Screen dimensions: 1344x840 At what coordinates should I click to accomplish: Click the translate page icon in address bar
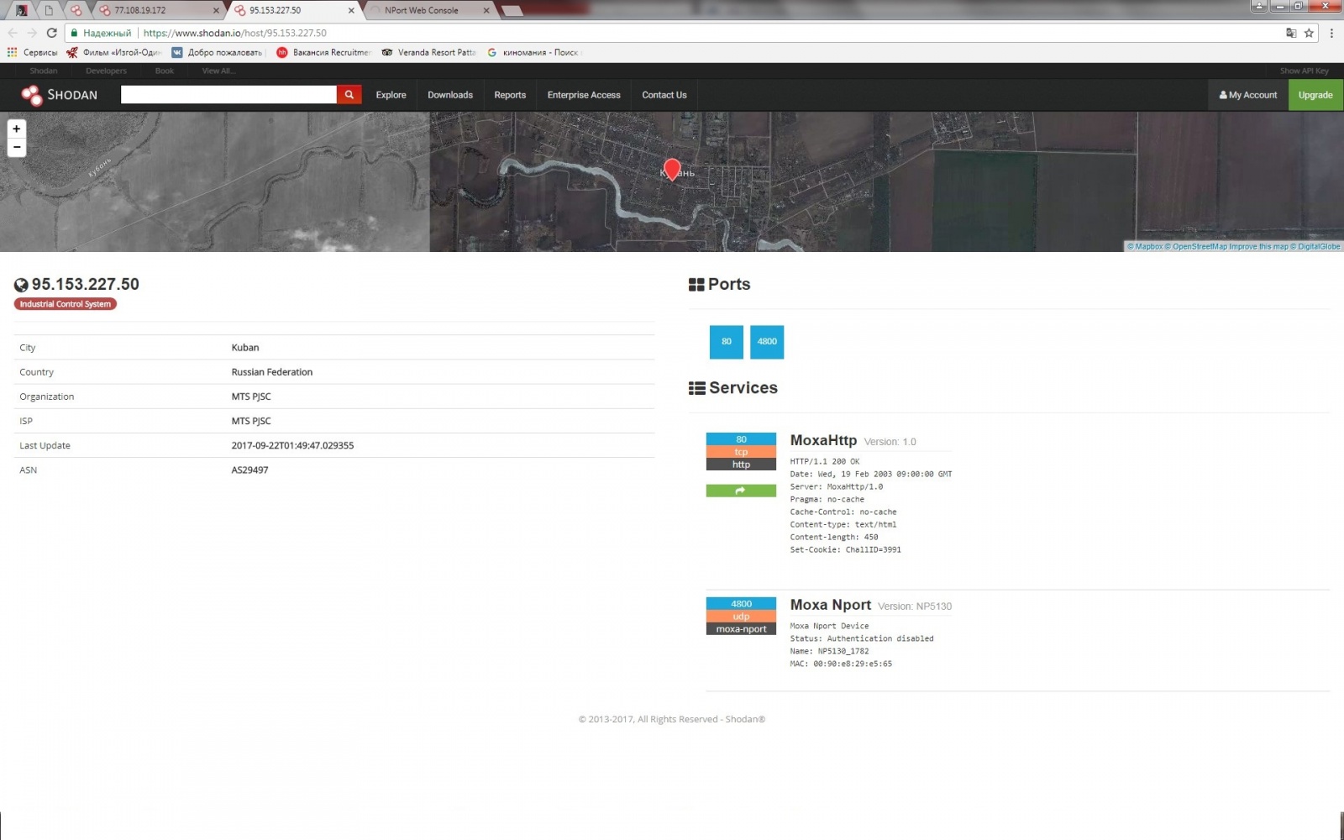click(1291, 33)
